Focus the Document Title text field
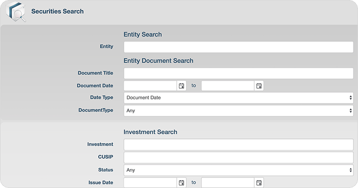Screen dimensions: 358x188 click(238, 73)
